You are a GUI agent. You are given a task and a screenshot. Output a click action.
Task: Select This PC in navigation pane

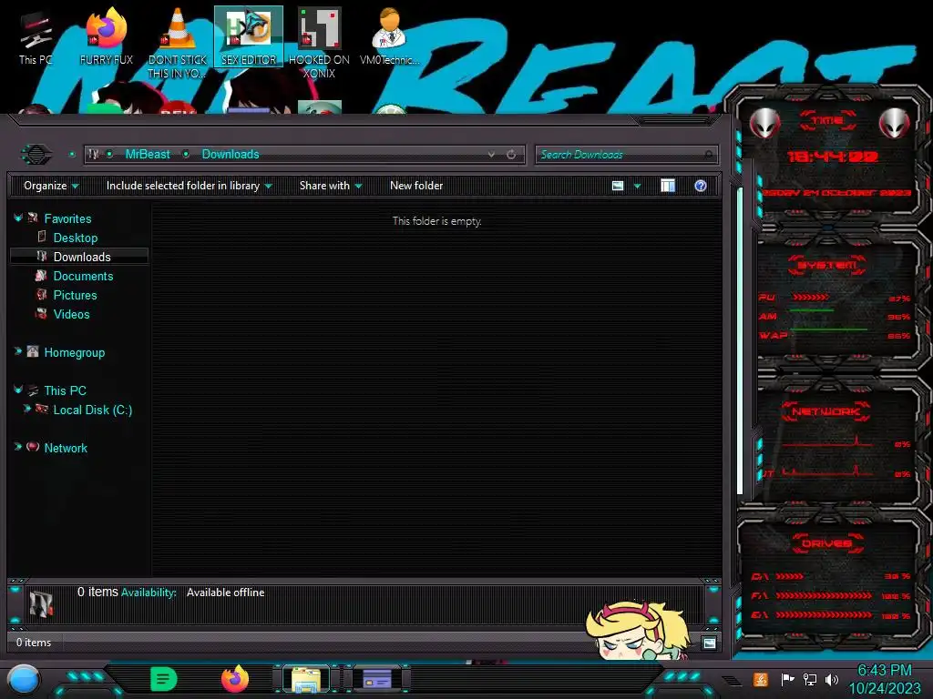65,390
